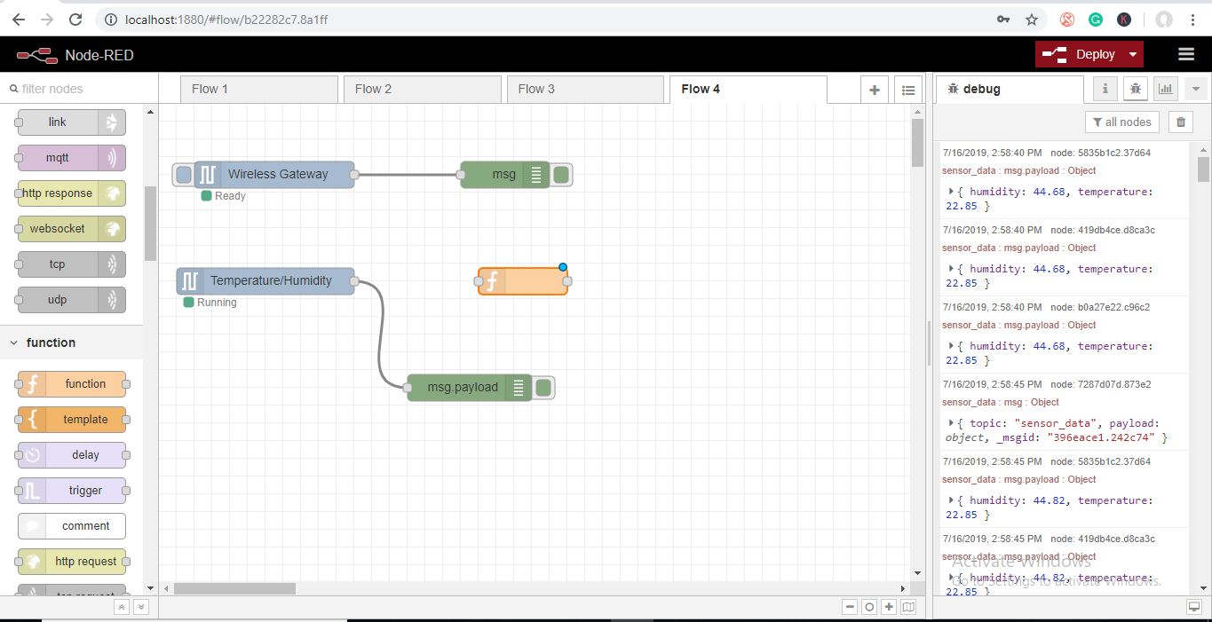Zoom in canvas with plus button

(889, 607)
